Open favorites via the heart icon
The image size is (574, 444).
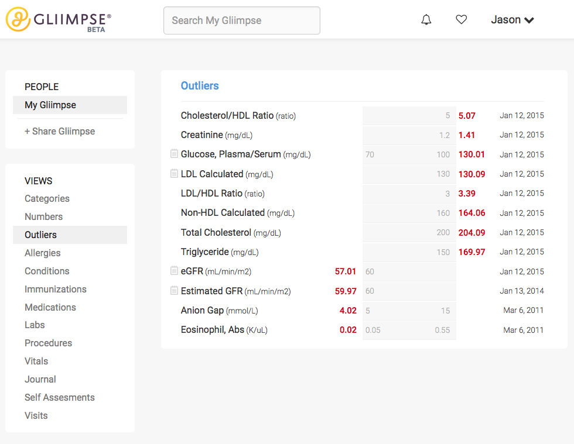(461, 19)
